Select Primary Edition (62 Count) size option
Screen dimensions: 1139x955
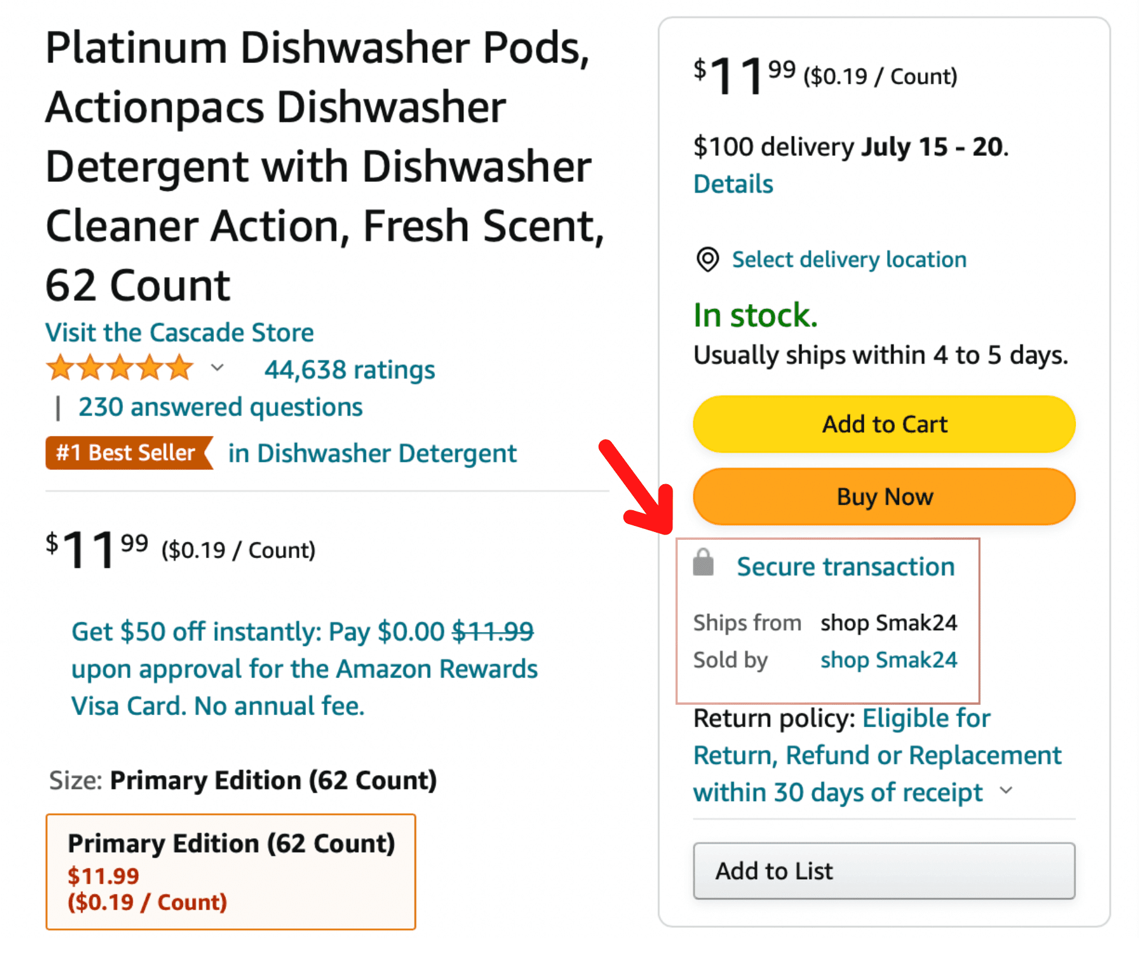coord(231,872)
